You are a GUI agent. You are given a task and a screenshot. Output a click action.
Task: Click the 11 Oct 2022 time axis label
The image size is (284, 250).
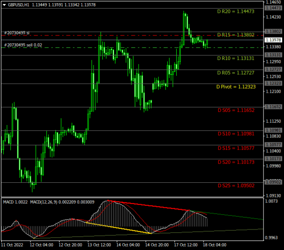(12, 245)
